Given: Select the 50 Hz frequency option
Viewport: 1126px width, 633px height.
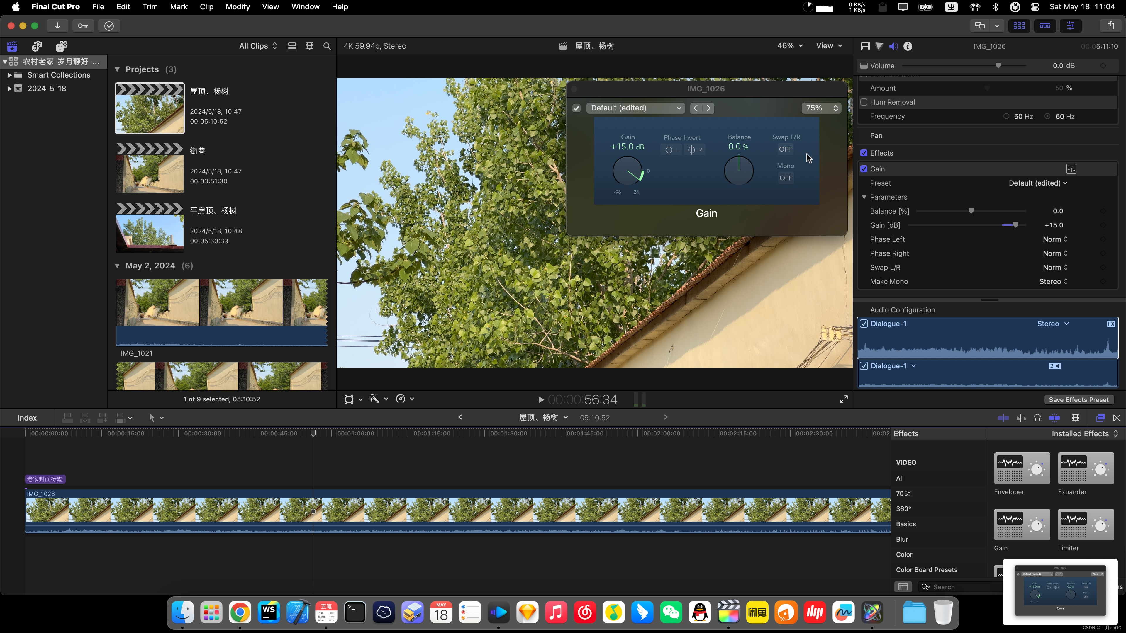Looking at the screenshot, I should [1006, 117].
